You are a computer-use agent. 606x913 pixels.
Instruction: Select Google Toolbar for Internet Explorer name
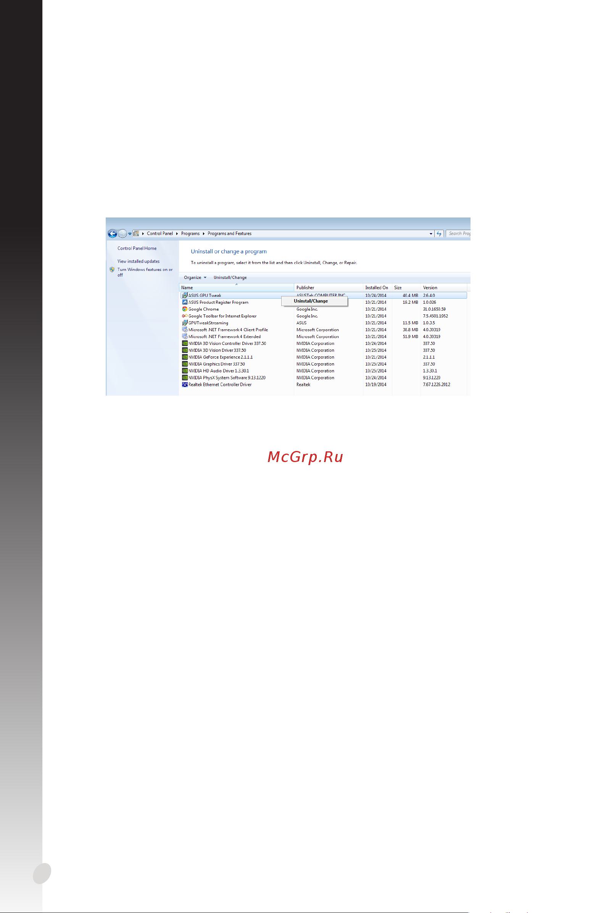pyautogui.click(x=222, y=316)
